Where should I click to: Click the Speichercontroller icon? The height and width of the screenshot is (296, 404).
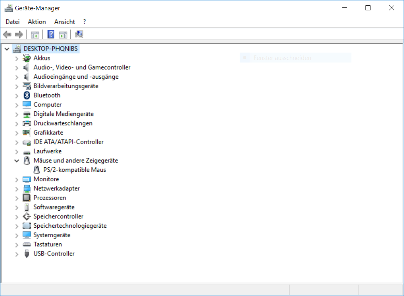pos(26,217)
